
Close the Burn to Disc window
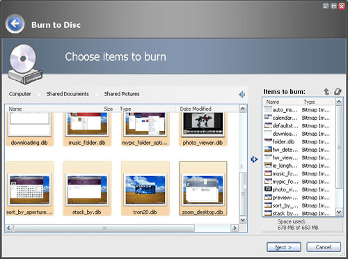[x=342, y=6]
